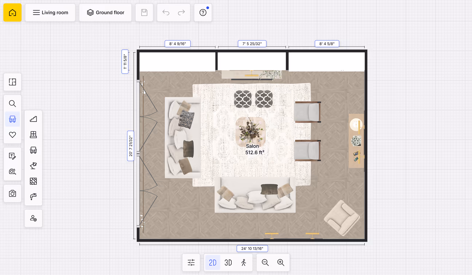Screen dimensions: 472x275
Task: Click the yellow home button
Action: [x=12, y=13]
